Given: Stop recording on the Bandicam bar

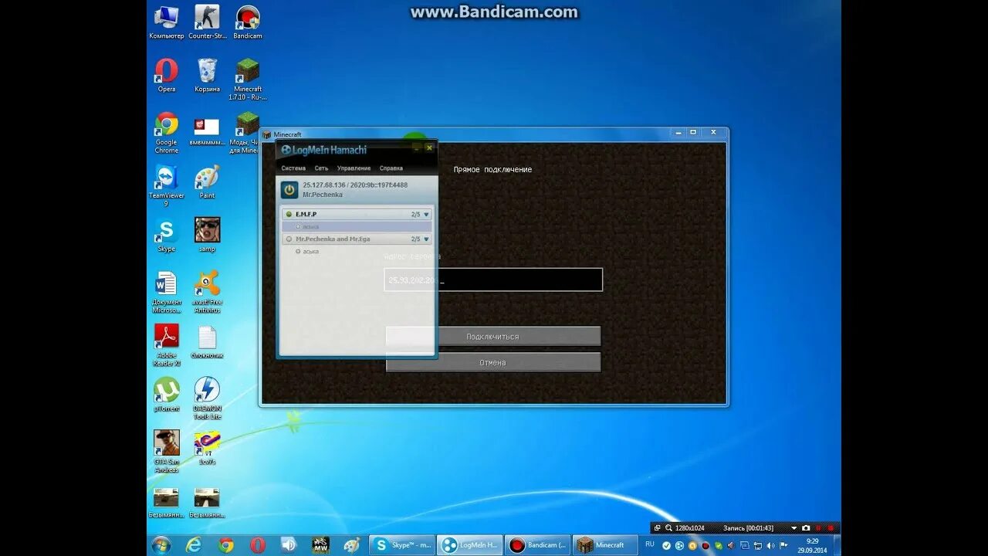Looking at the screenshot, I should point(831,528).
